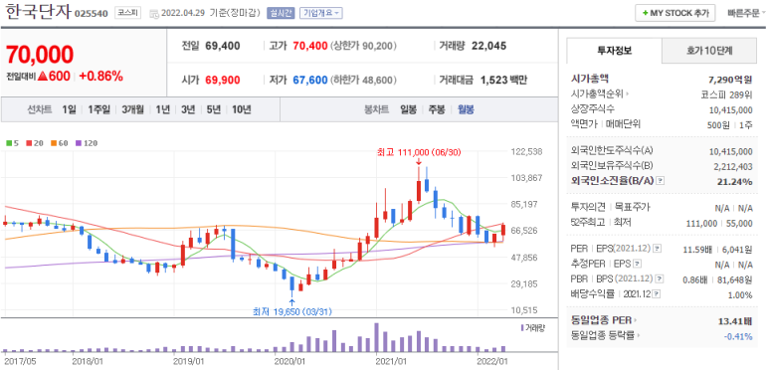The image size is (769, 370).
Task: Show the 3개월 line chart
Action: [133, 109]
